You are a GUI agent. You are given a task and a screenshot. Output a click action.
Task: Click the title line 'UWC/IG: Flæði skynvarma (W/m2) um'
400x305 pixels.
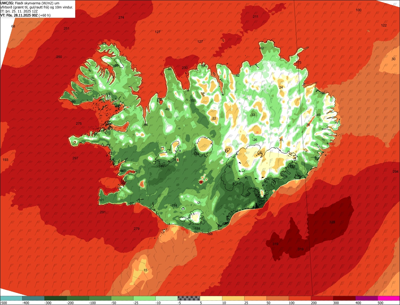30,3
